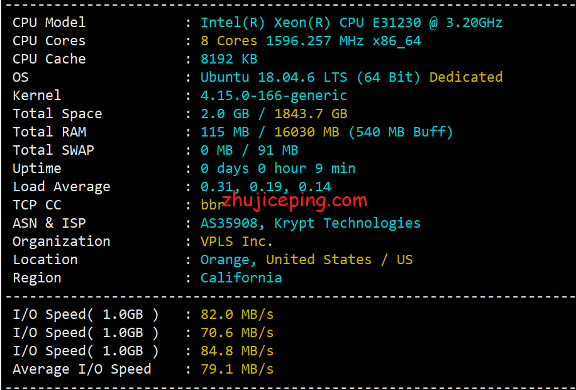Click the 1843.7 GB total space value
The width and height of the screenshot is (576, 390).
(x=311, y=114)
